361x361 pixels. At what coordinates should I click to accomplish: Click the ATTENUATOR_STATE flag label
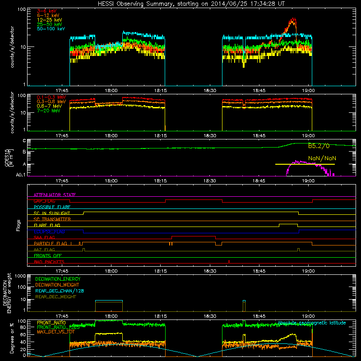pos(55,195)
